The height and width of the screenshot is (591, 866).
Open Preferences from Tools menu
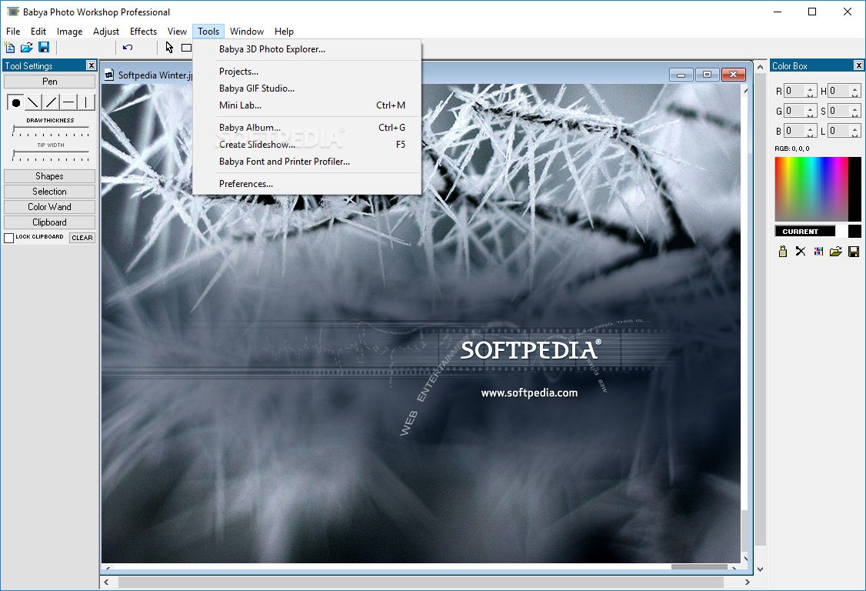tap(307, 184)
